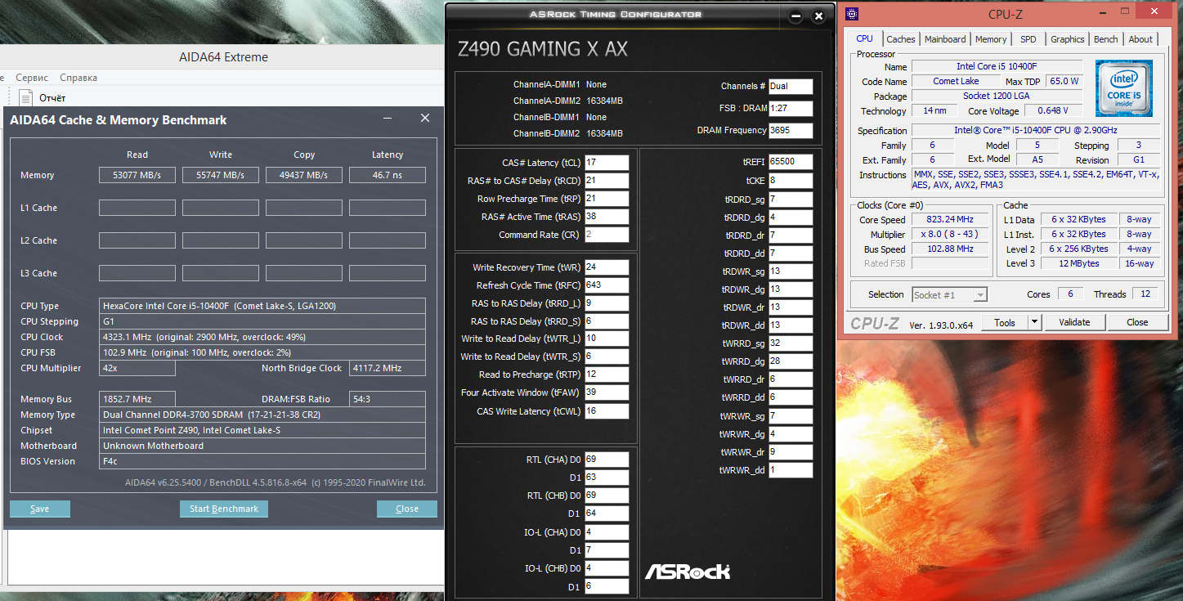
Task: Click the tREFI field showing 65500
Action: [791, 162]
